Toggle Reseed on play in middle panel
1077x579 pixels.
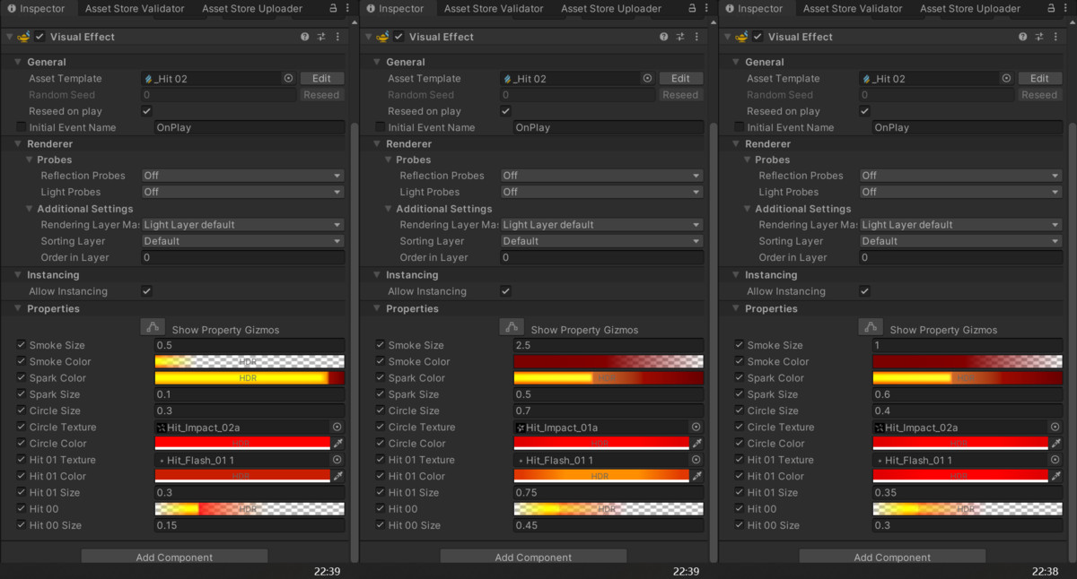tap(505, 111)
